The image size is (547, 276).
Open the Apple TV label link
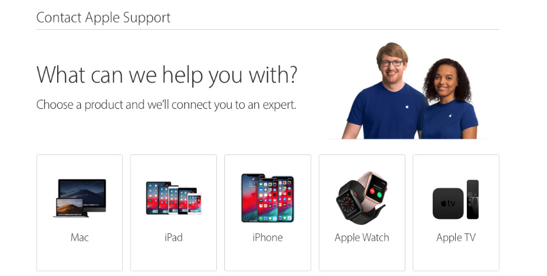pos(456,238)
